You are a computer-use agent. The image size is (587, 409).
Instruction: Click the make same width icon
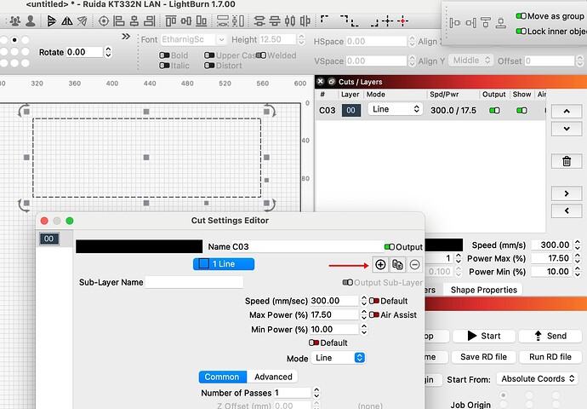tap(222, 21)
